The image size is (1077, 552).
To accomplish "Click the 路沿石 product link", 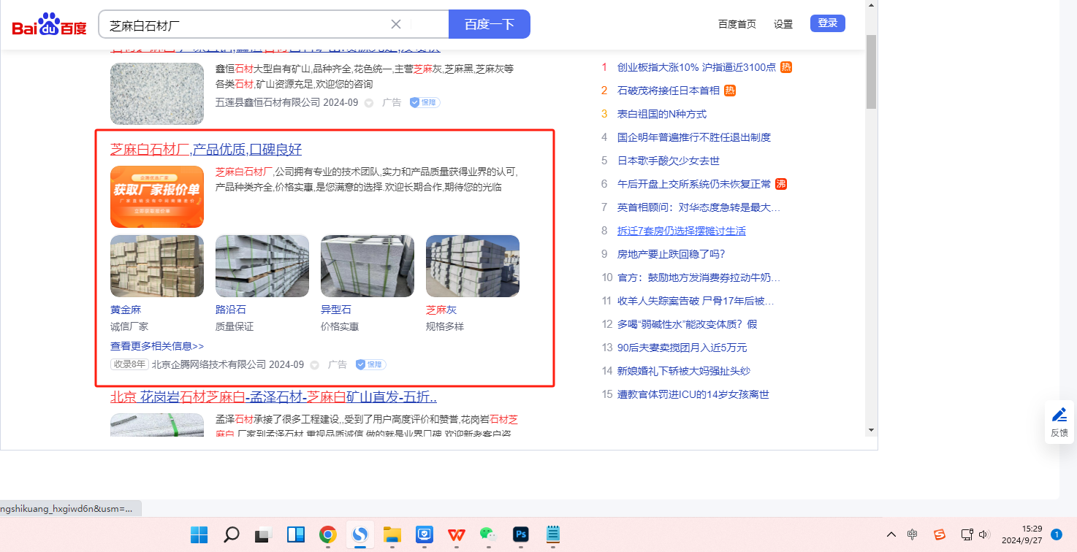I will 231,310.
